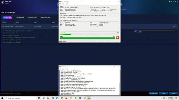This screenshot has height=100, width=179.
Task: Click the 'CUDA GPU acceleration' log line
Action: click(18, 38)
